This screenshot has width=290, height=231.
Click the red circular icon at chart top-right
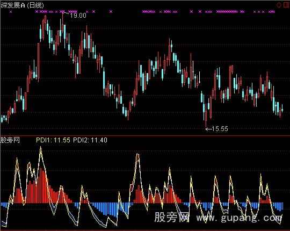279,5
